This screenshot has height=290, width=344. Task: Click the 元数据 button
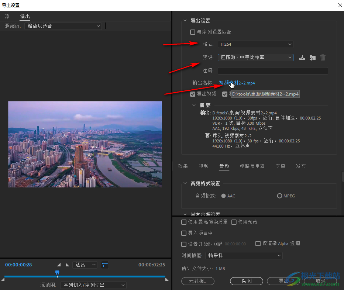(x=198, y=281)
